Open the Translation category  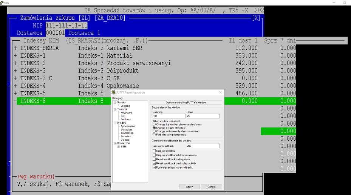127,133
